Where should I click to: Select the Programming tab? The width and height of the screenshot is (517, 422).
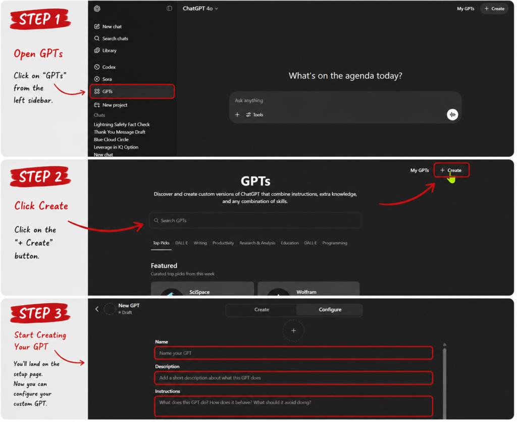[335, 243]
